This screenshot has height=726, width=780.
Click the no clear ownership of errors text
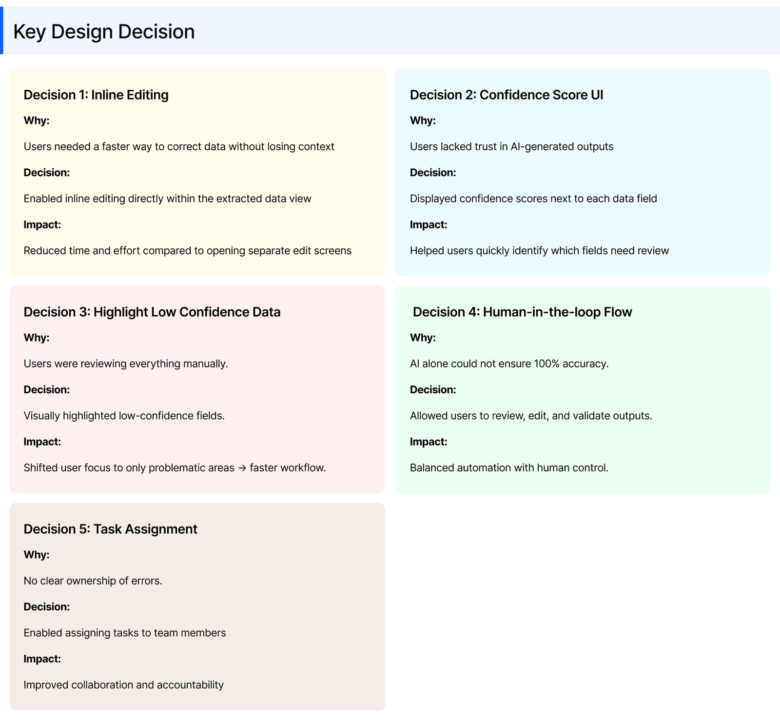coord(93,581)
